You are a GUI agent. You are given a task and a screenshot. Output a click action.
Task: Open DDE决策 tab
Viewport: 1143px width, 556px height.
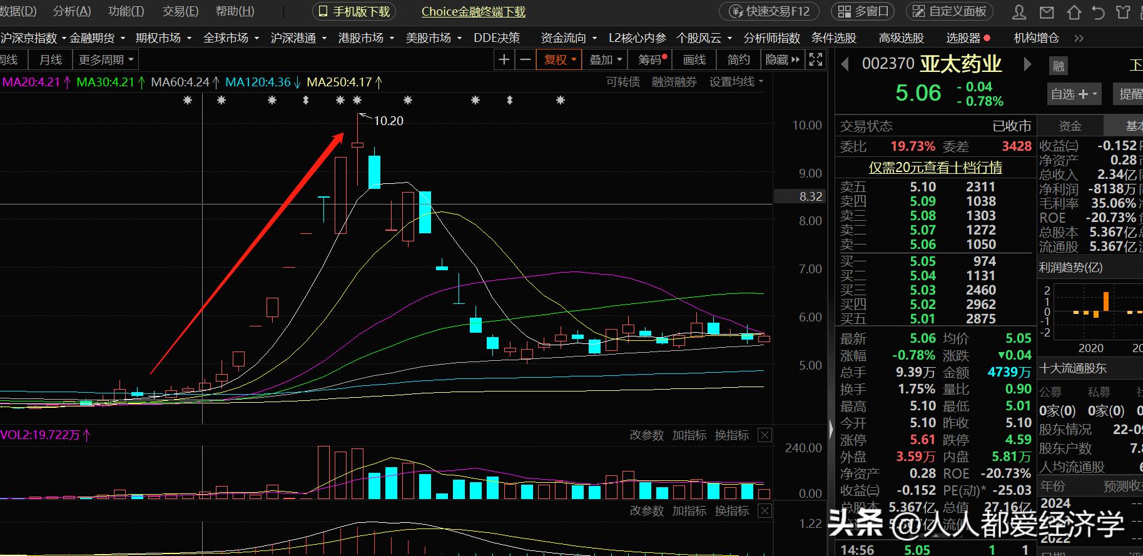(x=497, y=38)
